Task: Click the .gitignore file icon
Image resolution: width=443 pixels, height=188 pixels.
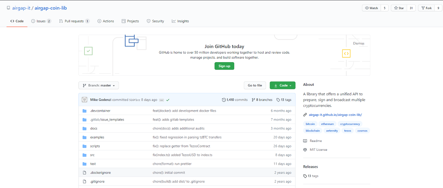Action: (84, 182)
